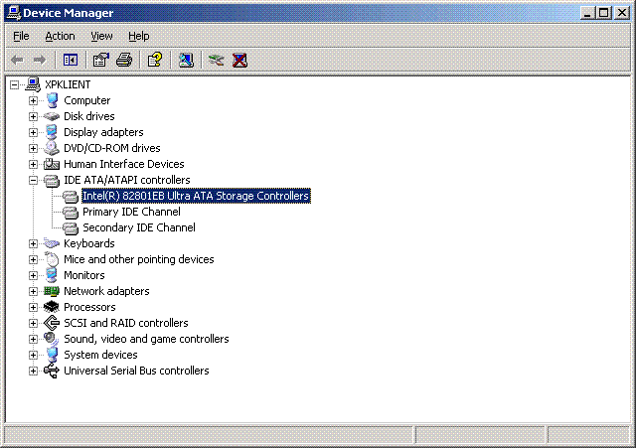Click the Human Interface Devices icon

tap(52, 164)
